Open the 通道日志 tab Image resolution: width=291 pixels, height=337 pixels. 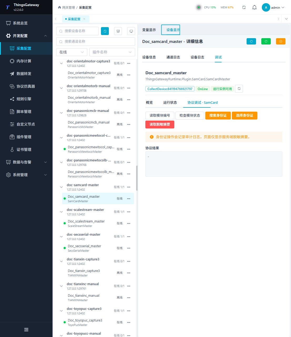click(173, 57)
